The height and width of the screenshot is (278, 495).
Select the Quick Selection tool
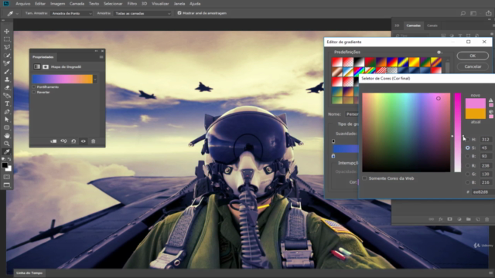(x=7, y=56)
